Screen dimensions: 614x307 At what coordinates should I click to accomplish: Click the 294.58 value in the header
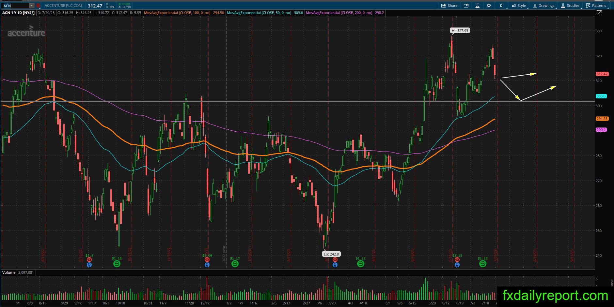click(x=218, y=13)
